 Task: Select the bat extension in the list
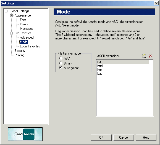pyautogui.click(x=123, y=74)
